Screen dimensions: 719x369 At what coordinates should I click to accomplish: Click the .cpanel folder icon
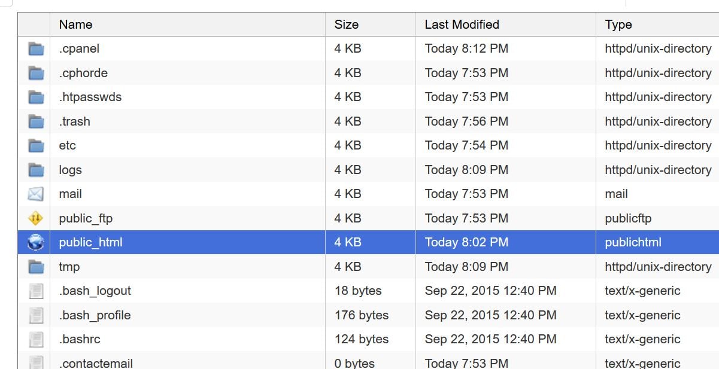click(x=35, y=48)
